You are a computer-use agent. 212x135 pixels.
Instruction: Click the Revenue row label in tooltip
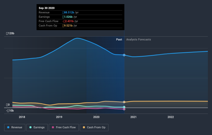[44, 12]
